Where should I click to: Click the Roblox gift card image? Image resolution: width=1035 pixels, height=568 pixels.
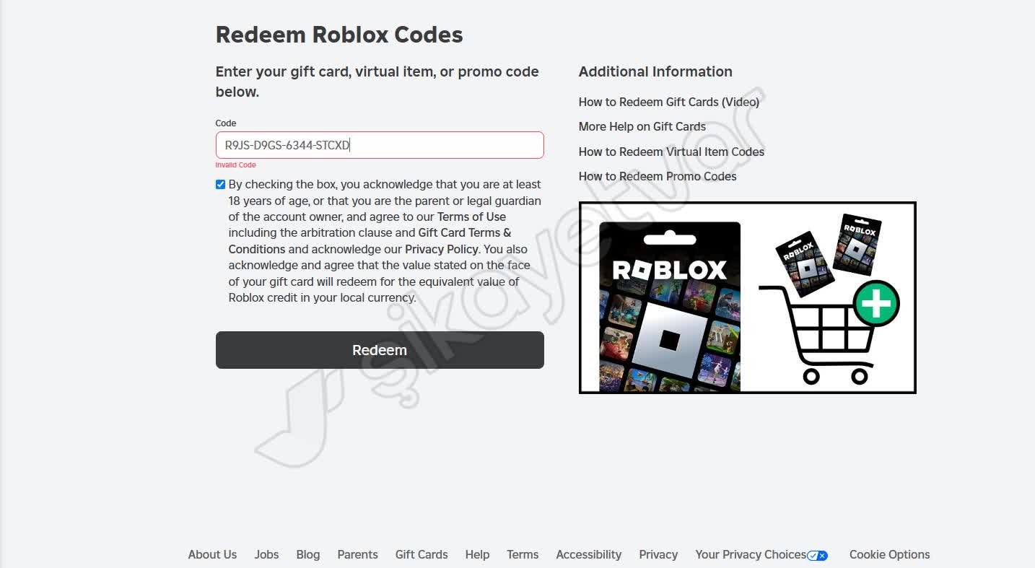[670, 306]
